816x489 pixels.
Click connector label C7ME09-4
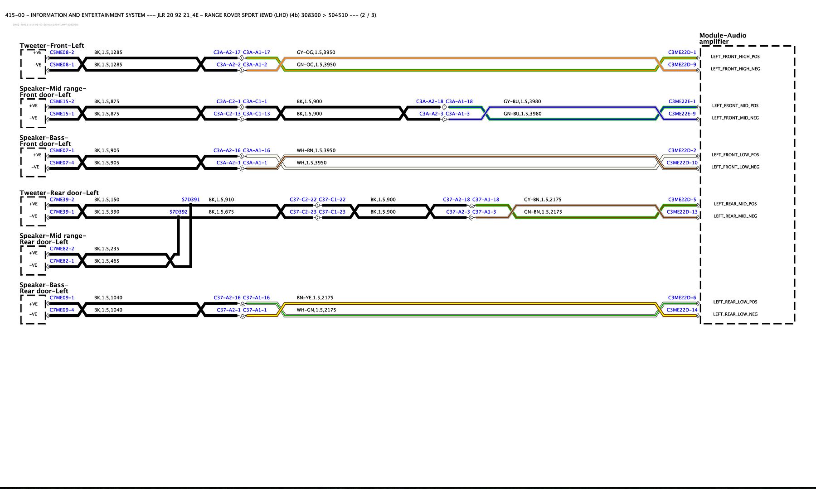[x=62, y=310]
